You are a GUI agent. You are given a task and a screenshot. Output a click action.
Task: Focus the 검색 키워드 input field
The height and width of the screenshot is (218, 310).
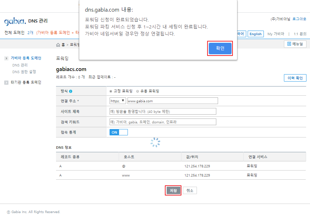pos(163,122)
